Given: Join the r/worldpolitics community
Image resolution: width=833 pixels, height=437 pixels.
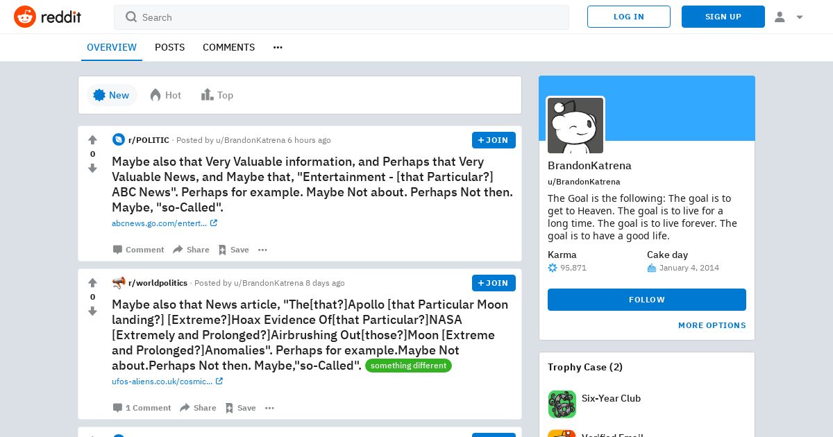Looking at the screenshot, I should (494, 283).
